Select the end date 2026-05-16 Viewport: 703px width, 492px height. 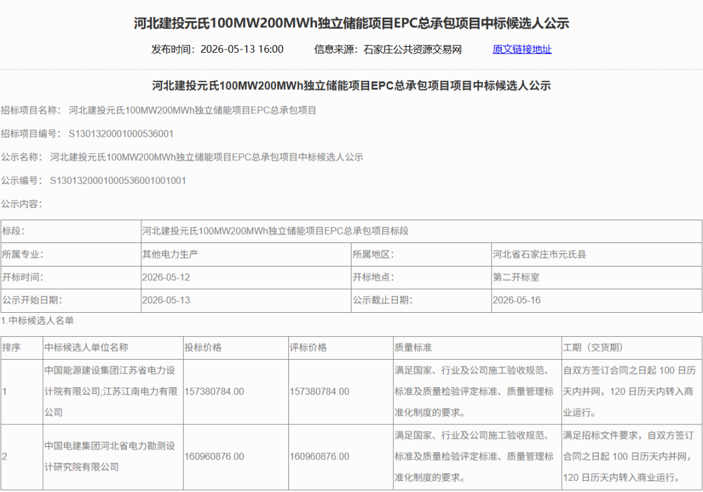597,300
